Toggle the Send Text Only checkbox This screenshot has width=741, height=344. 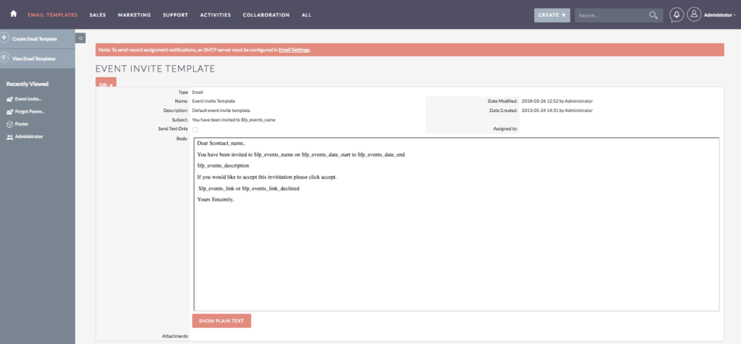[x=195, y=129]
